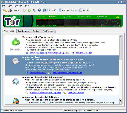
Task: Select My Client in the banner
Action: coord(52,17)
